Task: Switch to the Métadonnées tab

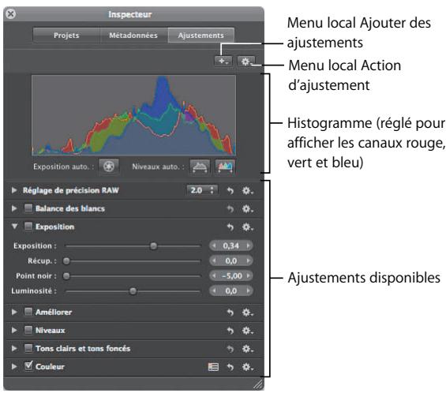Action: tap(133, 36)
